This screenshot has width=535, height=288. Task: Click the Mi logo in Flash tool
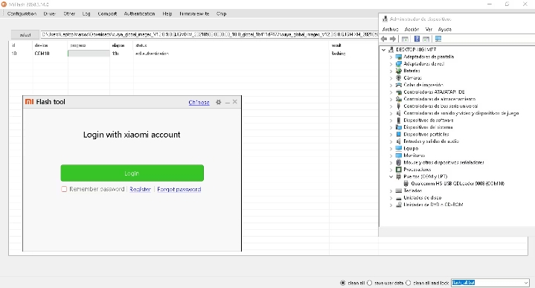pos(29,102)
